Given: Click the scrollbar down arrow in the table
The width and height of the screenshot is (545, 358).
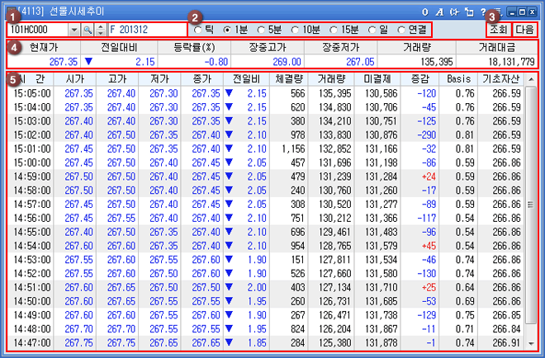Looking at the screenshot, I should [x=531, y=344].
